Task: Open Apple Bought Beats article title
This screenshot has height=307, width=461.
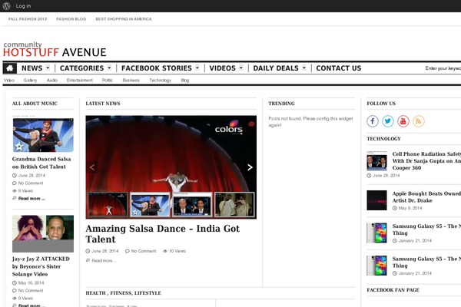Action: pos(426,196)
